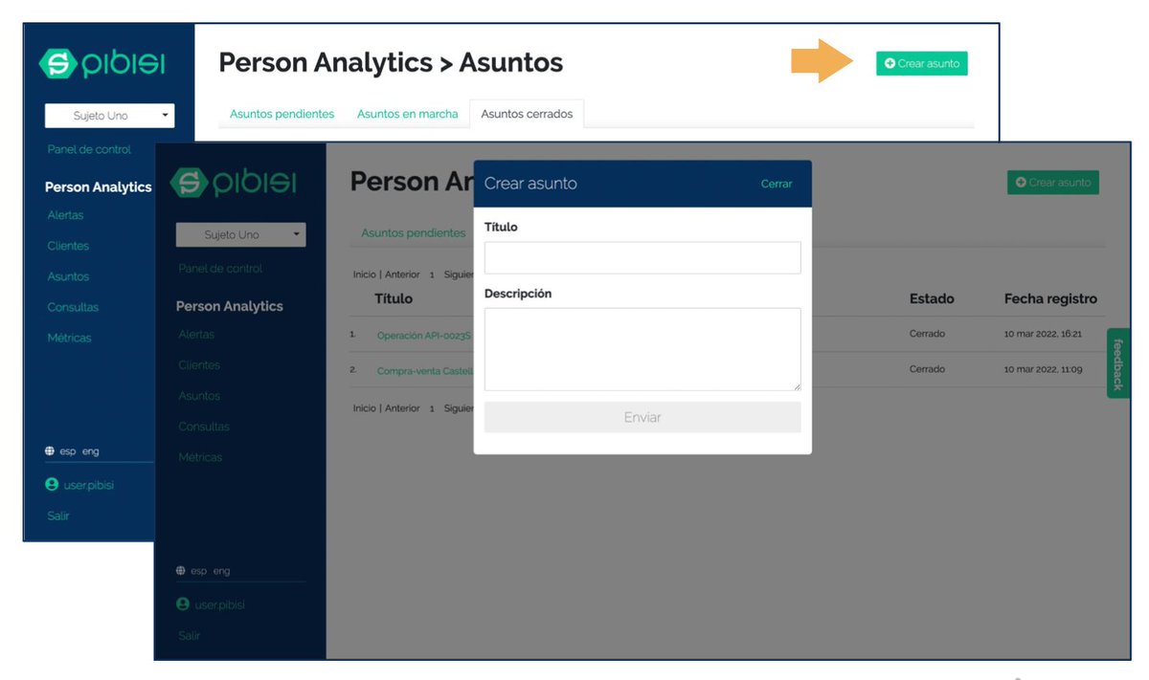The width and height of the screenshot is (1149, 680).
Task: Click date 10 mar 2022, 11:09
Action: pyautogui.click(x=1043, y=368)
